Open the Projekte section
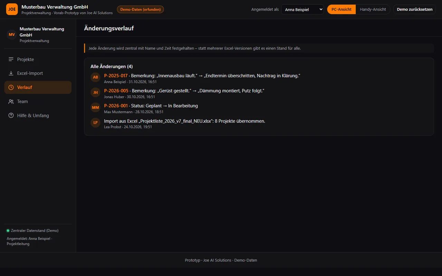This screenshot has width=442, height=276. coord(38,59)
